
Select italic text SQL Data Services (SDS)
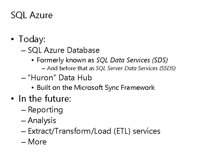point(128,60)
